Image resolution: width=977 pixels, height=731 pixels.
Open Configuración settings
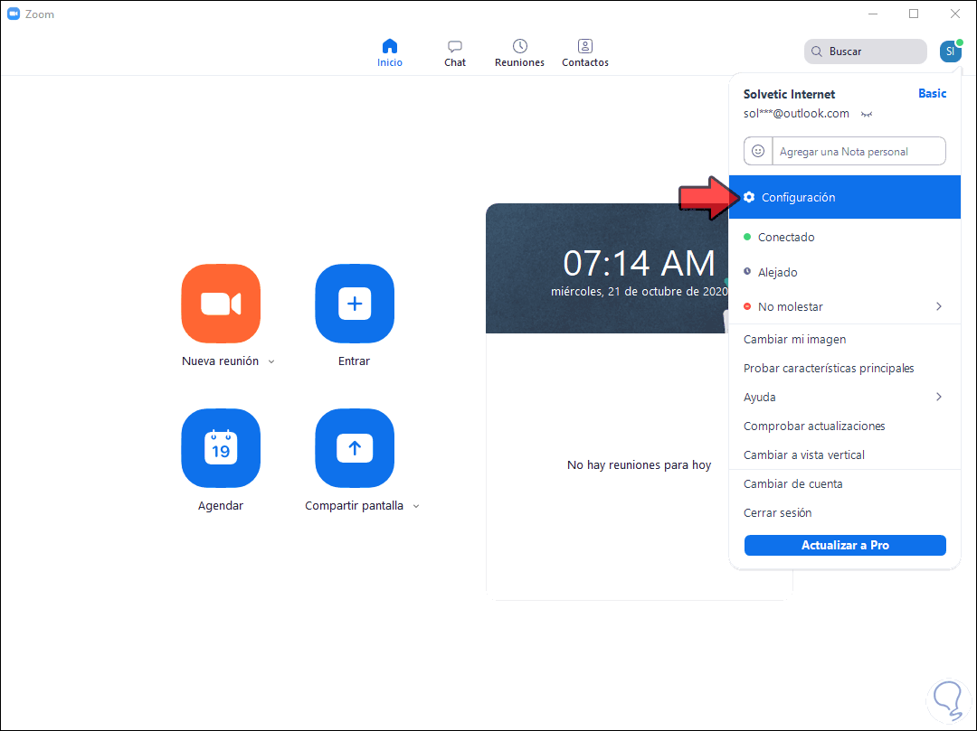844,197
